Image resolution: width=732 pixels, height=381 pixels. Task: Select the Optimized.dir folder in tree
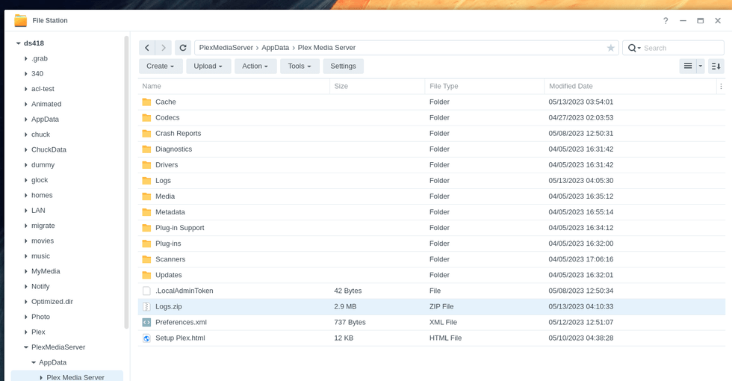click(52, 302)
